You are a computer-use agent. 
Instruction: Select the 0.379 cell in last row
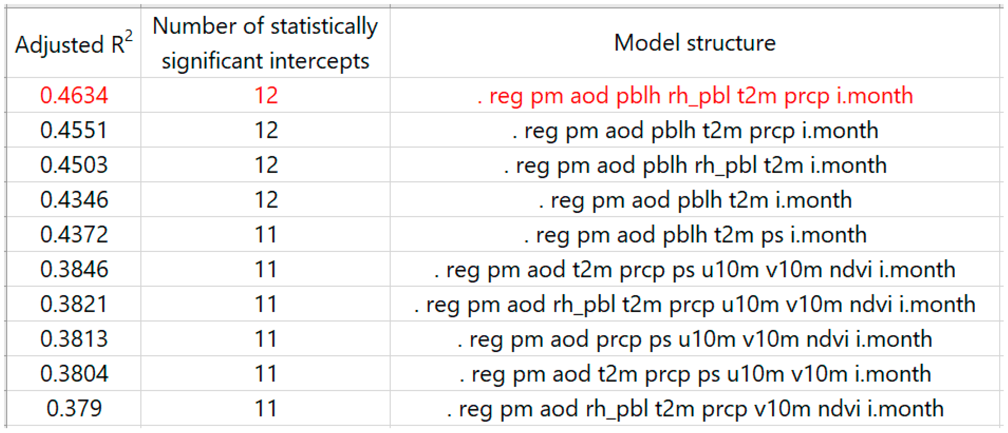pyautogui.click(x=73, y=408)
